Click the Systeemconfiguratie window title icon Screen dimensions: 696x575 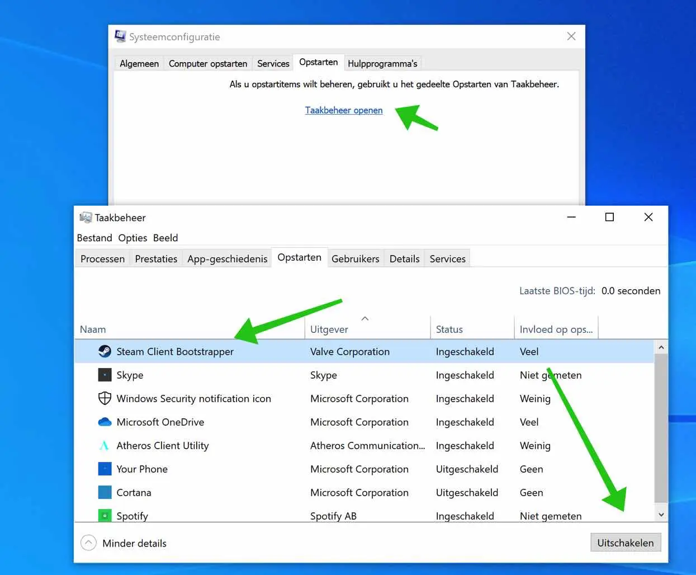coord(120,36)
